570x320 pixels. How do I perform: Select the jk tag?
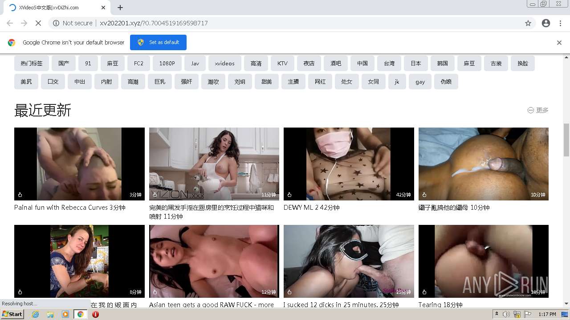pos(397,82)
